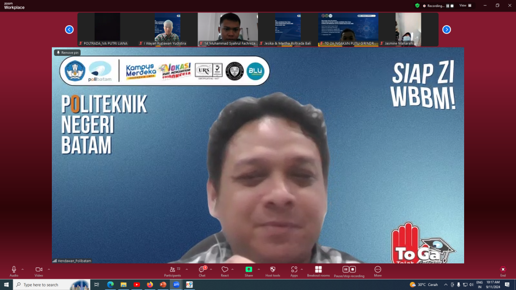Open the Chat panel

click(202, 270)
